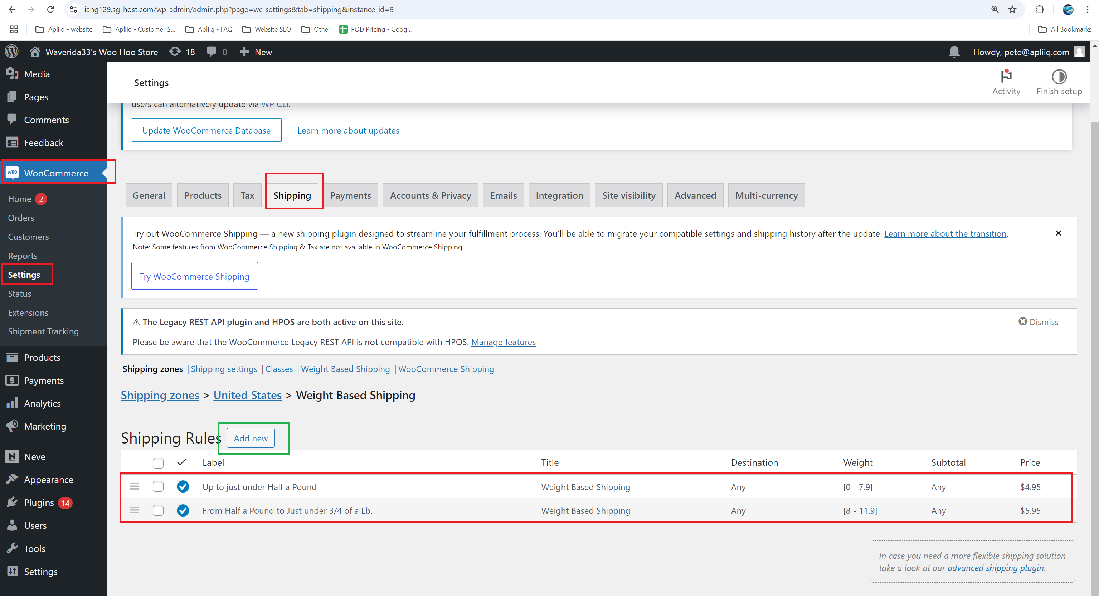Open the Howdy pete@apliiq.com account menu

pyautogui.click(x=1021, y=52)
